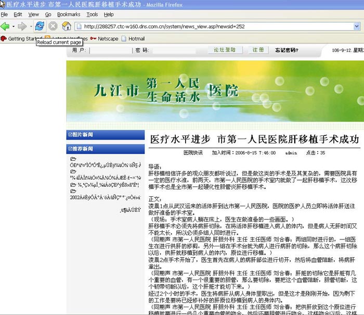Click the Back navigation arrow
364x315 pixels.
(5, 26)
